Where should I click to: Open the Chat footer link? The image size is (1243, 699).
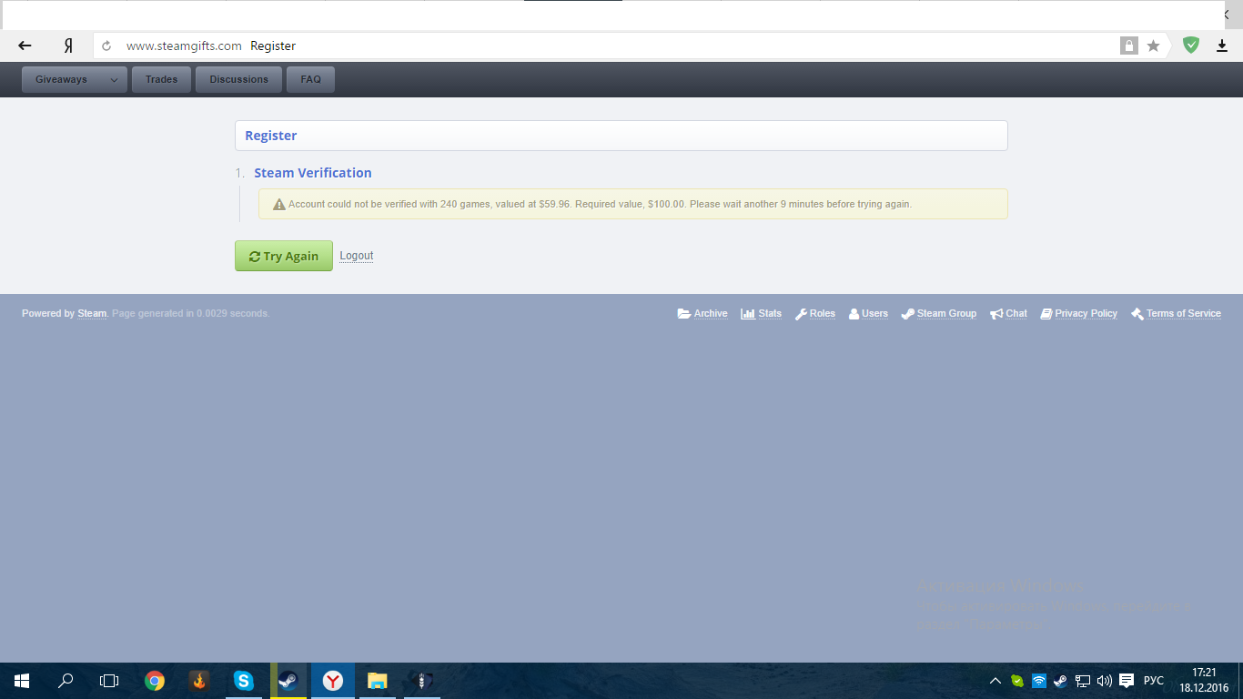(x=1009, y=313)
